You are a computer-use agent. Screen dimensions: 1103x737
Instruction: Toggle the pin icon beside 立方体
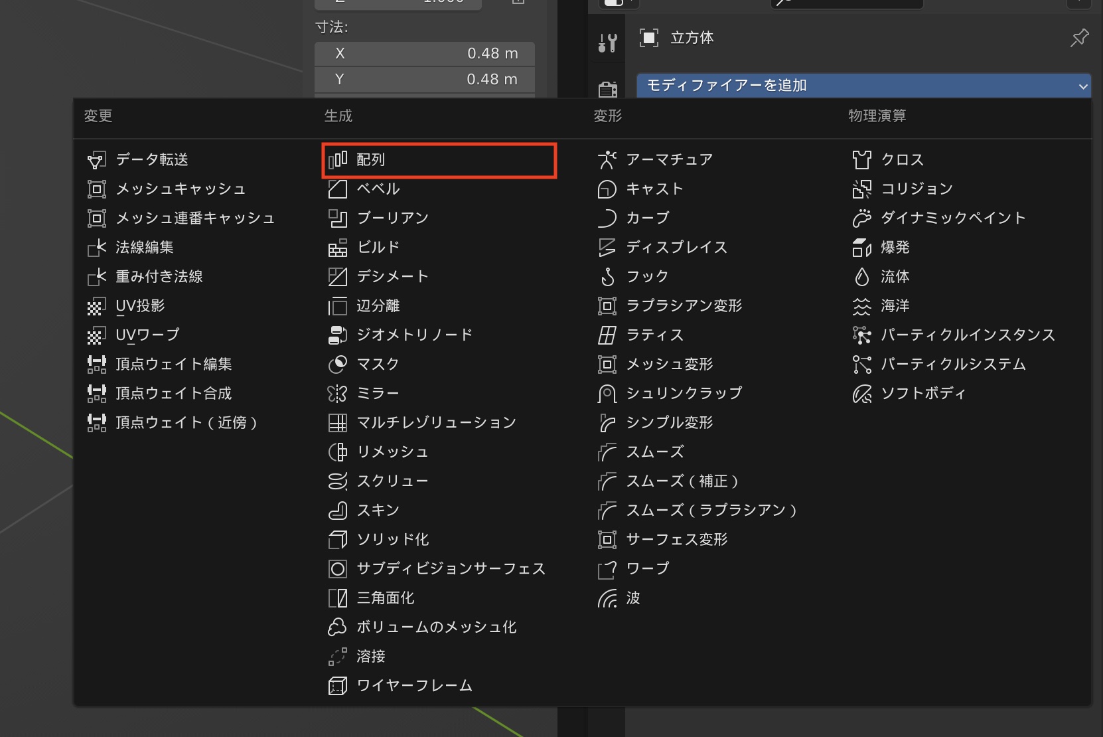pos(1079,38)
